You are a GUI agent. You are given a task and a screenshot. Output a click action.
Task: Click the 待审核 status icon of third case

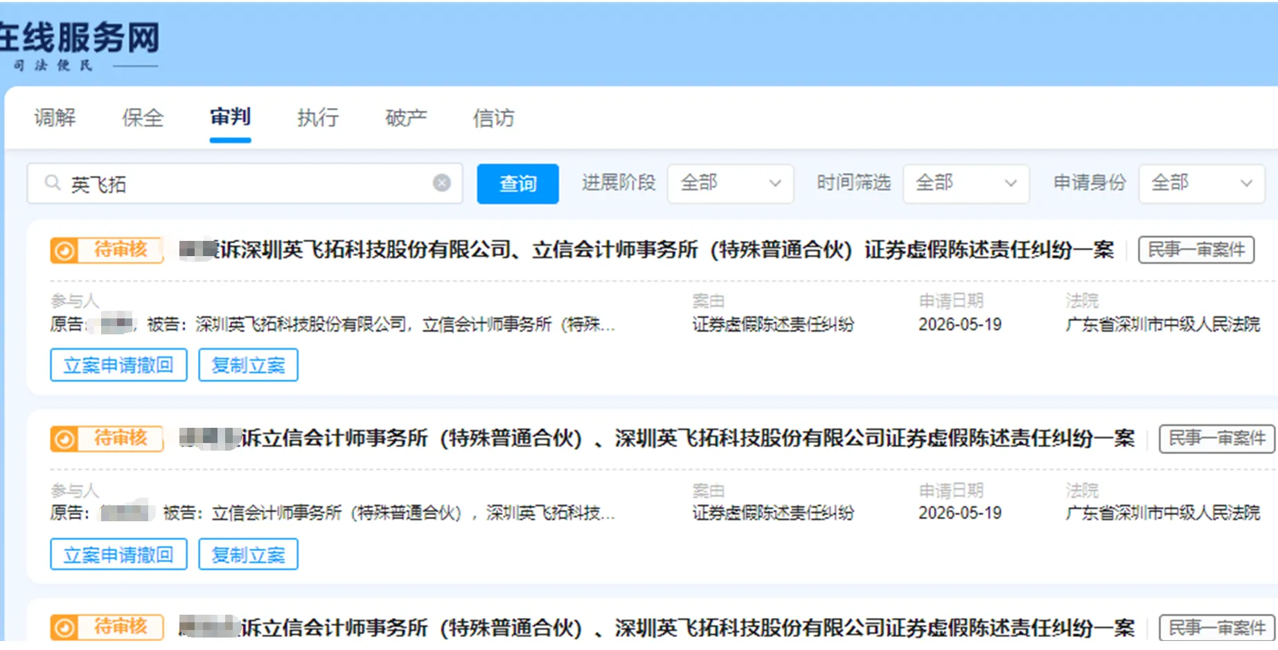(64, 628)
